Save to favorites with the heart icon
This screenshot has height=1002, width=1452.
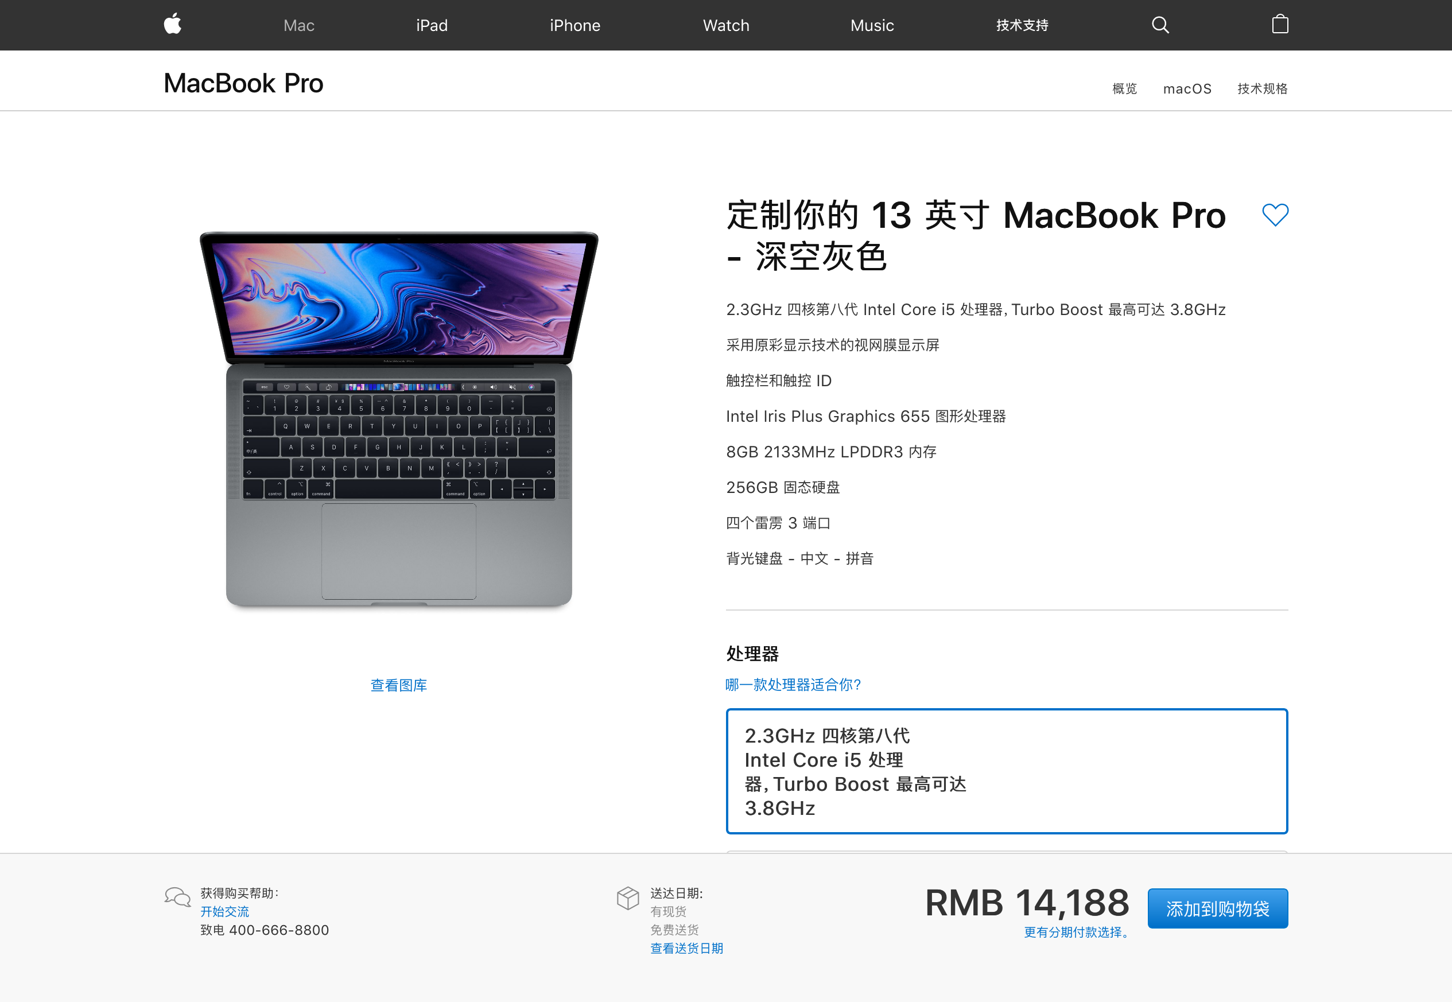coord(1275,215)
